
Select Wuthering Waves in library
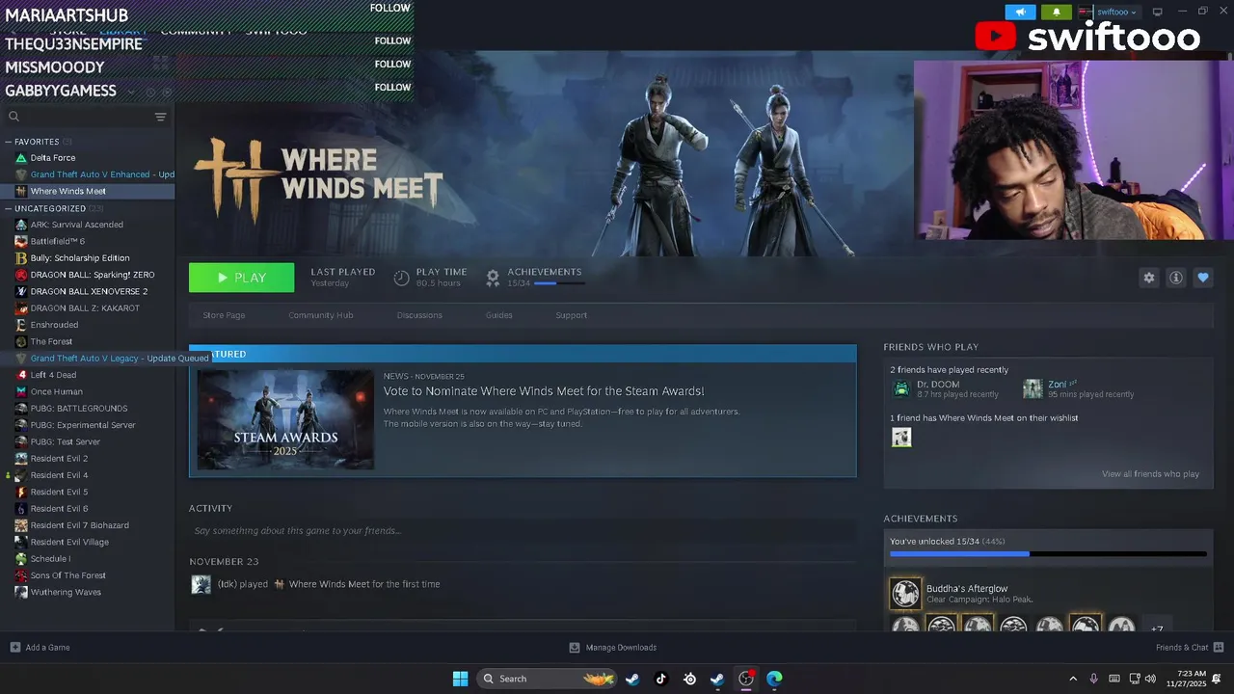point(66,592)
